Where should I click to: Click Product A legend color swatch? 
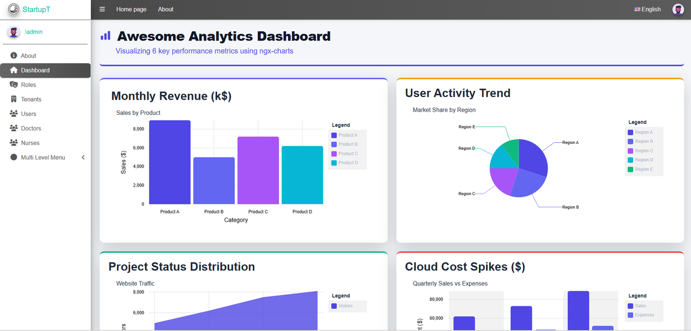334,135
